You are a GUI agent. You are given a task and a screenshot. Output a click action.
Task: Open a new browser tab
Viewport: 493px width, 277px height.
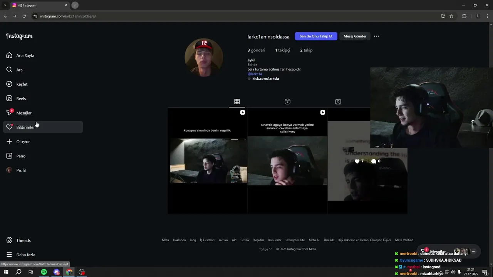click(x=75, y=5)
